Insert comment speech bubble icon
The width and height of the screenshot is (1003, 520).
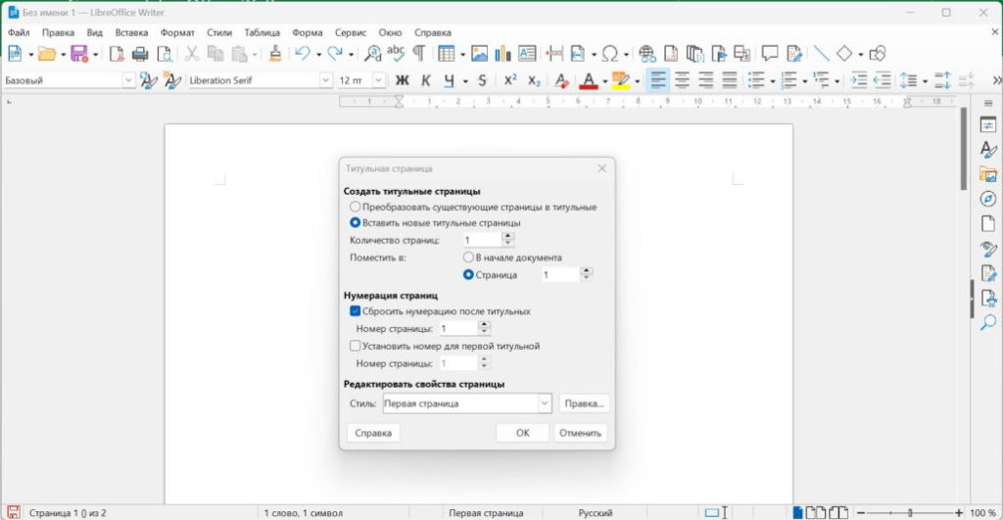click(x=770, y=54)
